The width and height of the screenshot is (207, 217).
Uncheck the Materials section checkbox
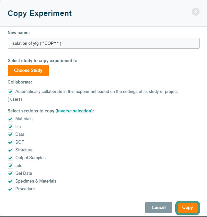[x=10, y=119]
